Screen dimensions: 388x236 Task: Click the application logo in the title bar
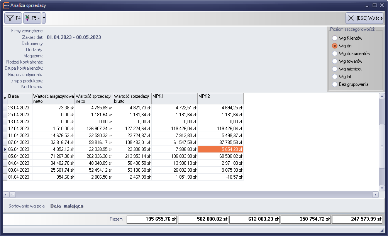(x=5, y=5)
